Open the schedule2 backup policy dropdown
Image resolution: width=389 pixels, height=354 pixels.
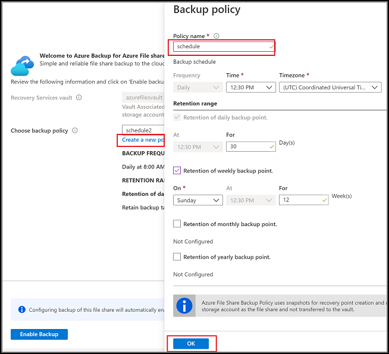click(143, 130)
